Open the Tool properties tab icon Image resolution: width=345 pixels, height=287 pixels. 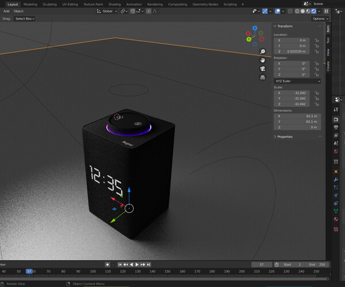click(336, 110)
